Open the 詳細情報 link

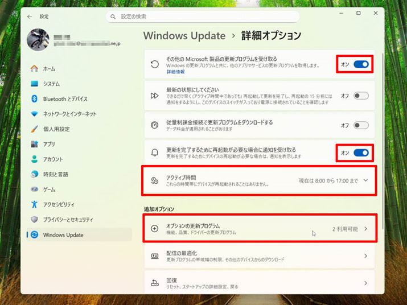click(175, 72)
